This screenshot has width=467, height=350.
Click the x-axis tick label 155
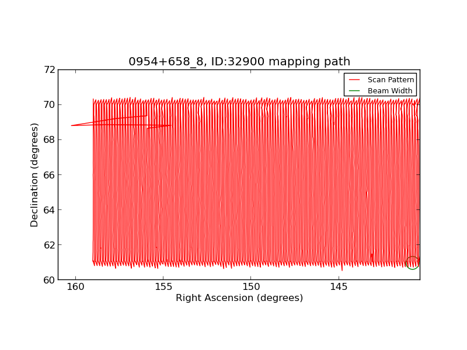(163, 287)
